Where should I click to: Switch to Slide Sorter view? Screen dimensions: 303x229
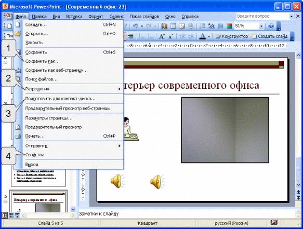[11, 215]
